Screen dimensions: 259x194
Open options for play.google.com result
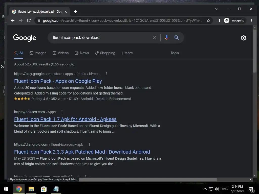click(x=107, y=74)
